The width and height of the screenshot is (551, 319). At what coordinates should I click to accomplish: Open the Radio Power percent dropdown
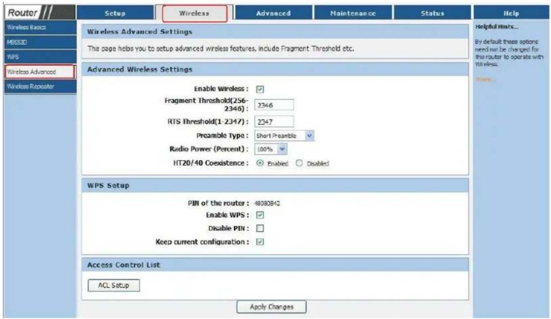(271, 149)
